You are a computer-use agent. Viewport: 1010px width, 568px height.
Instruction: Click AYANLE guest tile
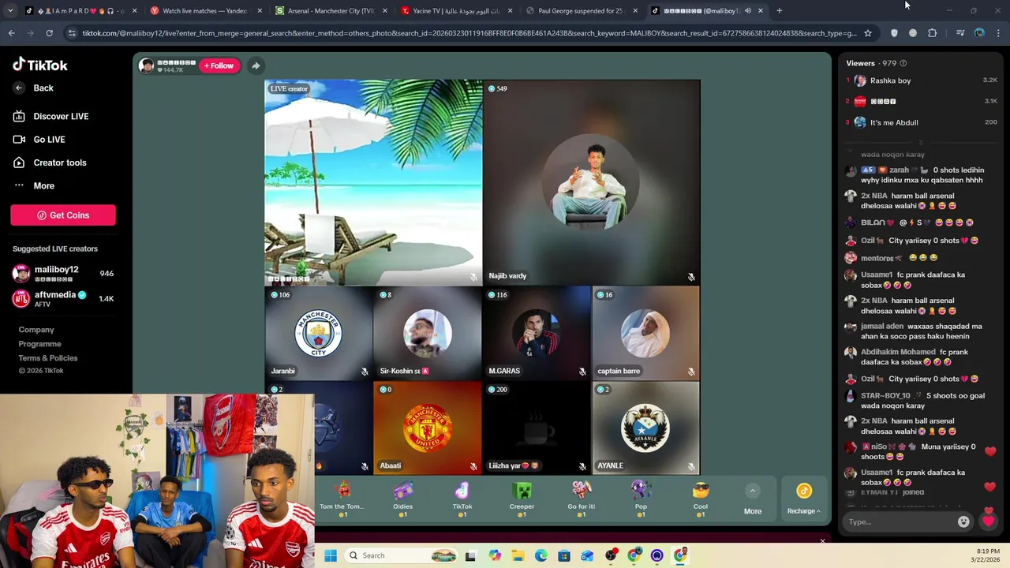(645, 428)
